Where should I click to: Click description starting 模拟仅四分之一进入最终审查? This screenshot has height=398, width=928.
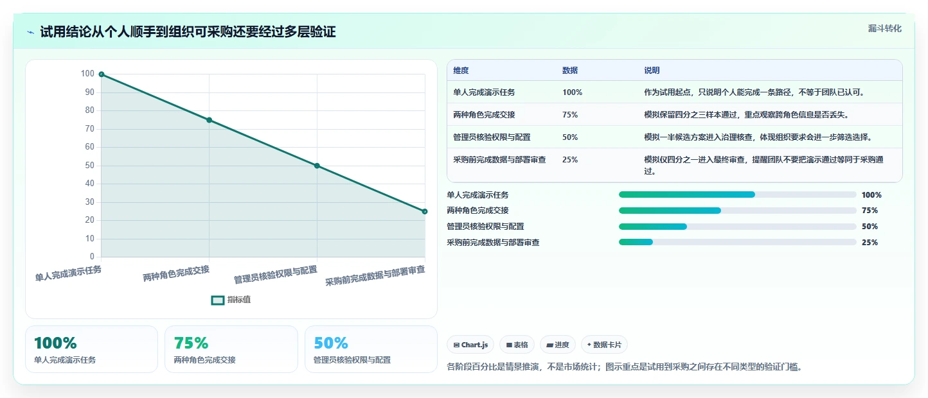[x=763, y=166]
